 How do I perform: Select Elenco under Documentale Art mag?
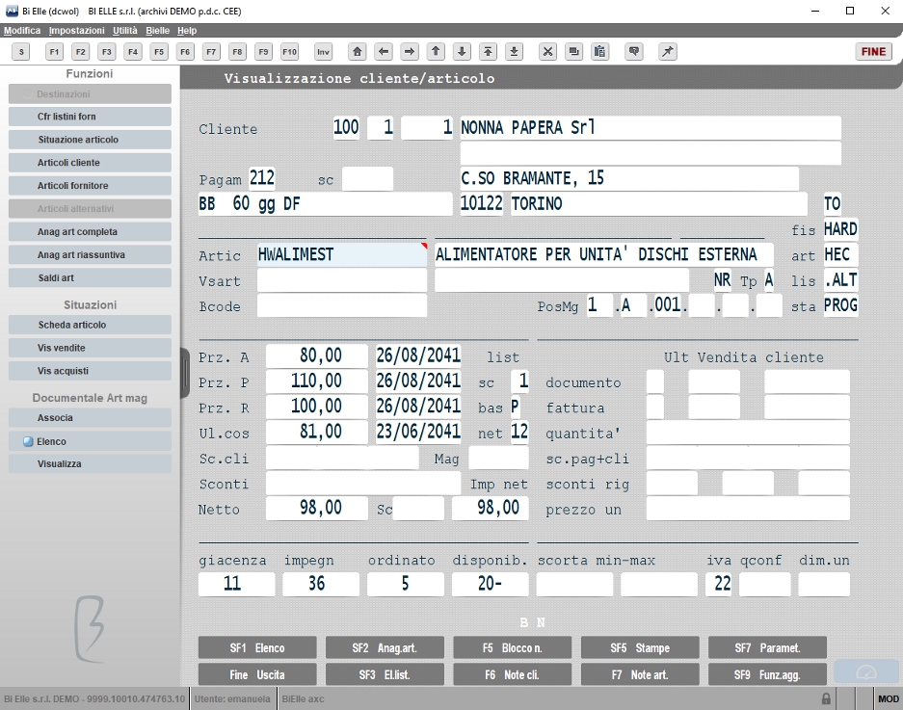click(90, 441)
